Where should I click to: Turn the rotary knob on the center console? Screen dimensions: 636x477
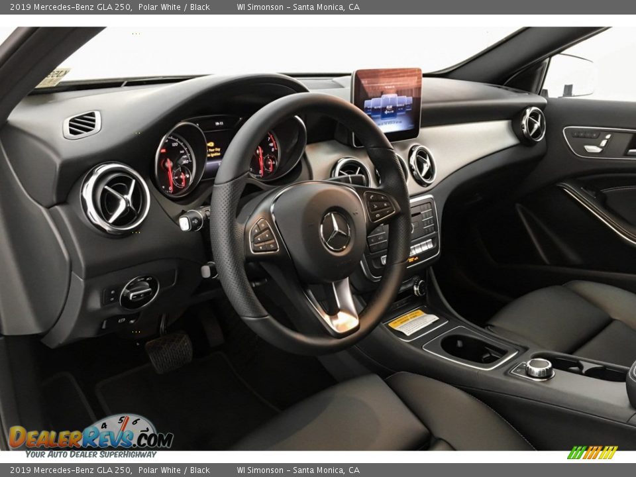pos(540,369)
